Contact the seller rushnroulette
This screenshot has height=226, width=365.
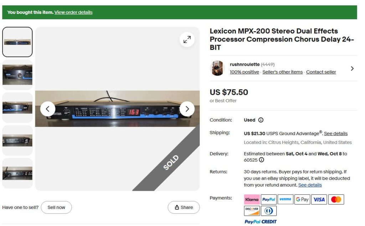321,72
